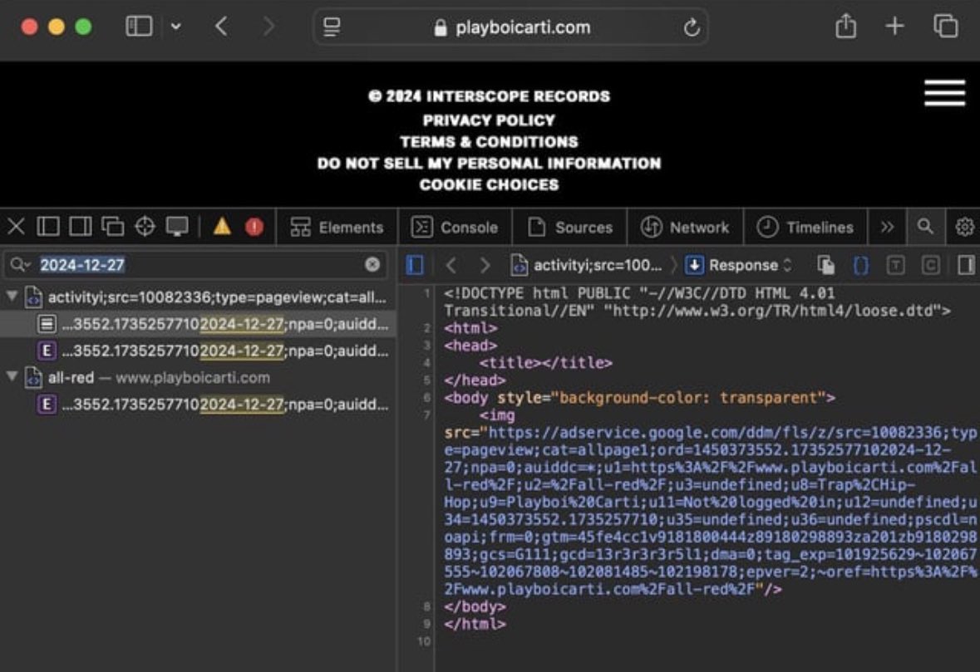
Task: Toggle the navigation sidebar visibility
Action: [x=415, y=265]
